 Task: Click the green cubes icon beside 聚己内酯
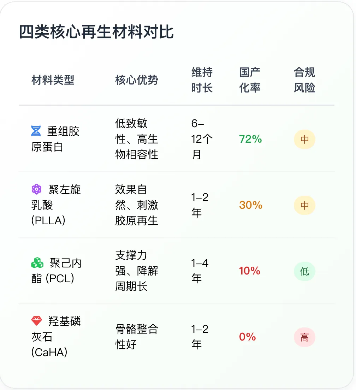pyautogui.click(x=37, y=263)
